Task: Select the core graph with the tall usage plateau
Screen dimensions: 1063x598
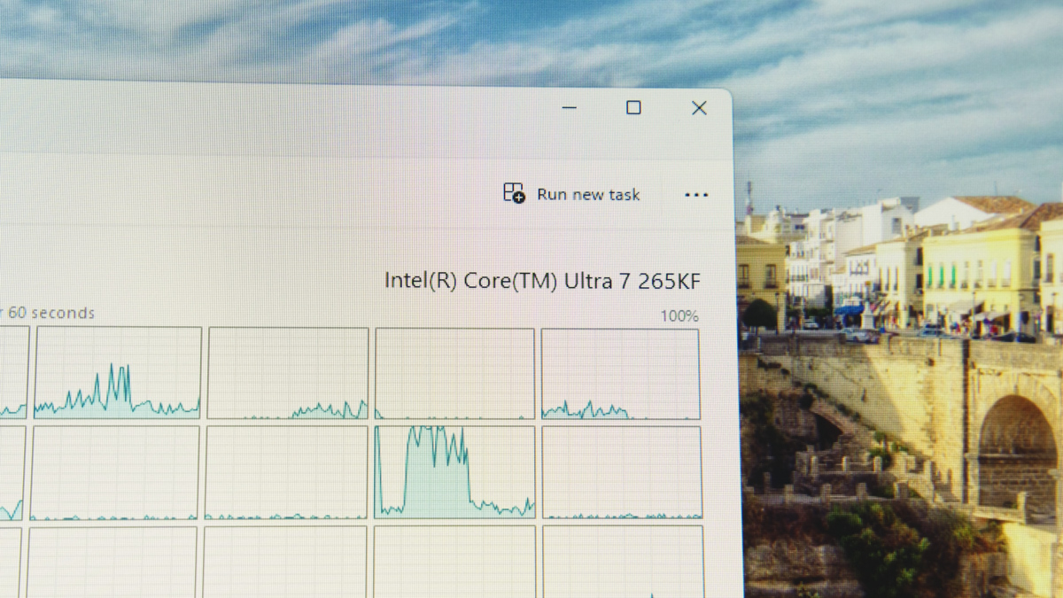Action: pyautogui.click(x=454, y=472)
